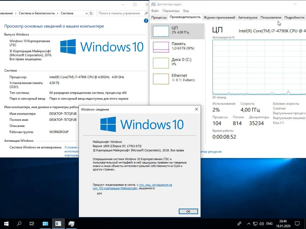This screenshot has width=306, height=229.
Task: Select Диск 0 (C:) performance item
Action: (x=177, y=63)
